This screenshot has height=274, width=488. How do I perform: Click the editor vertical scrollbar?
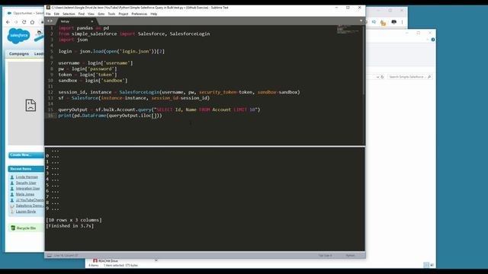pos(363,59)
